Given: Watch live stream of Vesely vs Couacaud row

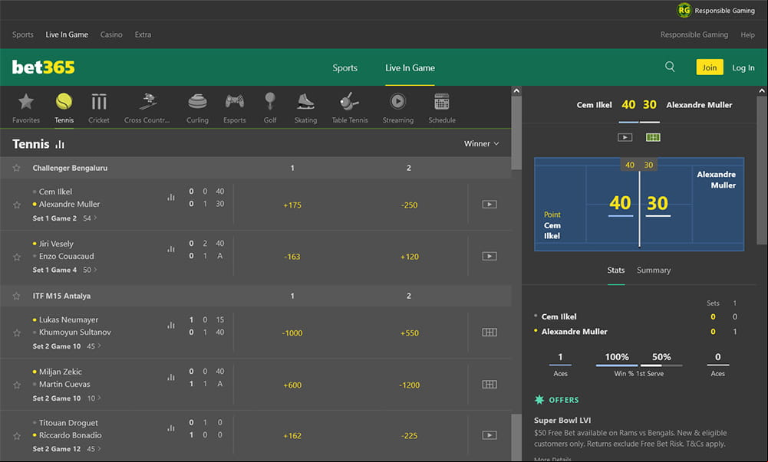Looking at the screenshot, I should (489, 256).
